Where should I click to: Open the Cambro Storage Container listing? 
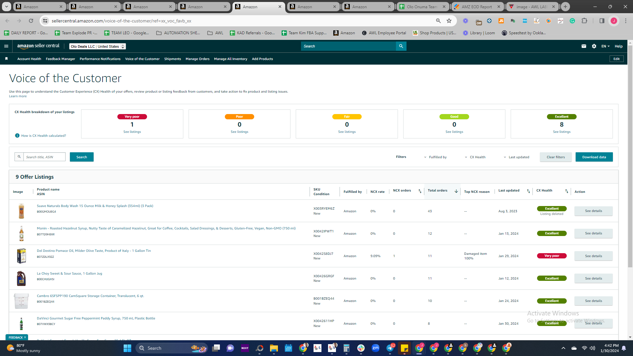pos(90,296)
